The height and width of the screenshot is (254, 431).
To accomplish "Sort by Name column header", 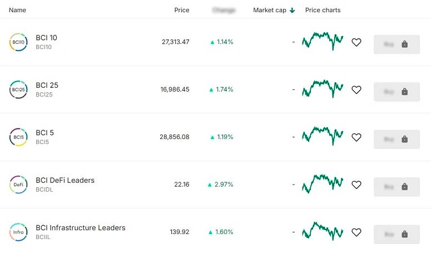I will [17, 11].
